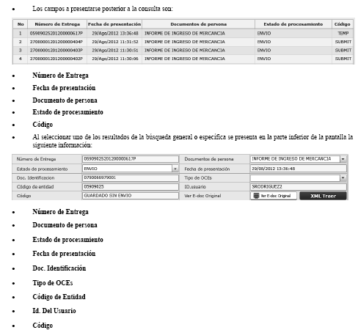Viewport: 358px width, 330px height.
Task: Click the 'Ver E-doc Original' form label
Action: [x=202, y=196]
